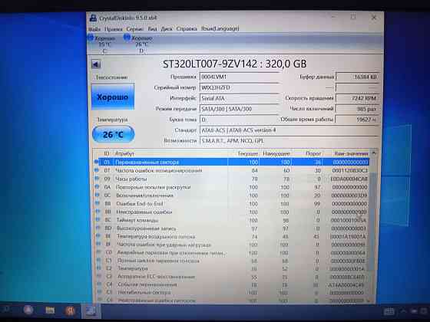Click the touch keyboard tray icon
Image resolution: width=430 pixels, height=322 pixels.
[389, 311]
